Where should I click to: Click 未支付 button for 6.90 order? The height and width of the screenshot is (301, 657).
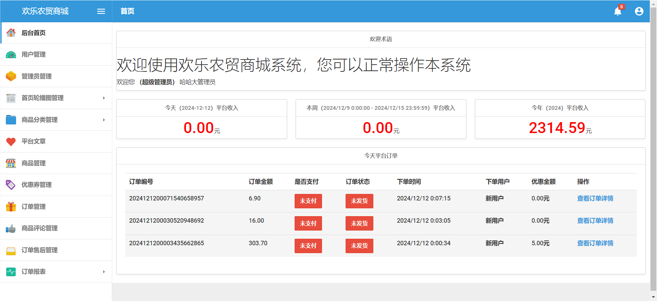308,201
